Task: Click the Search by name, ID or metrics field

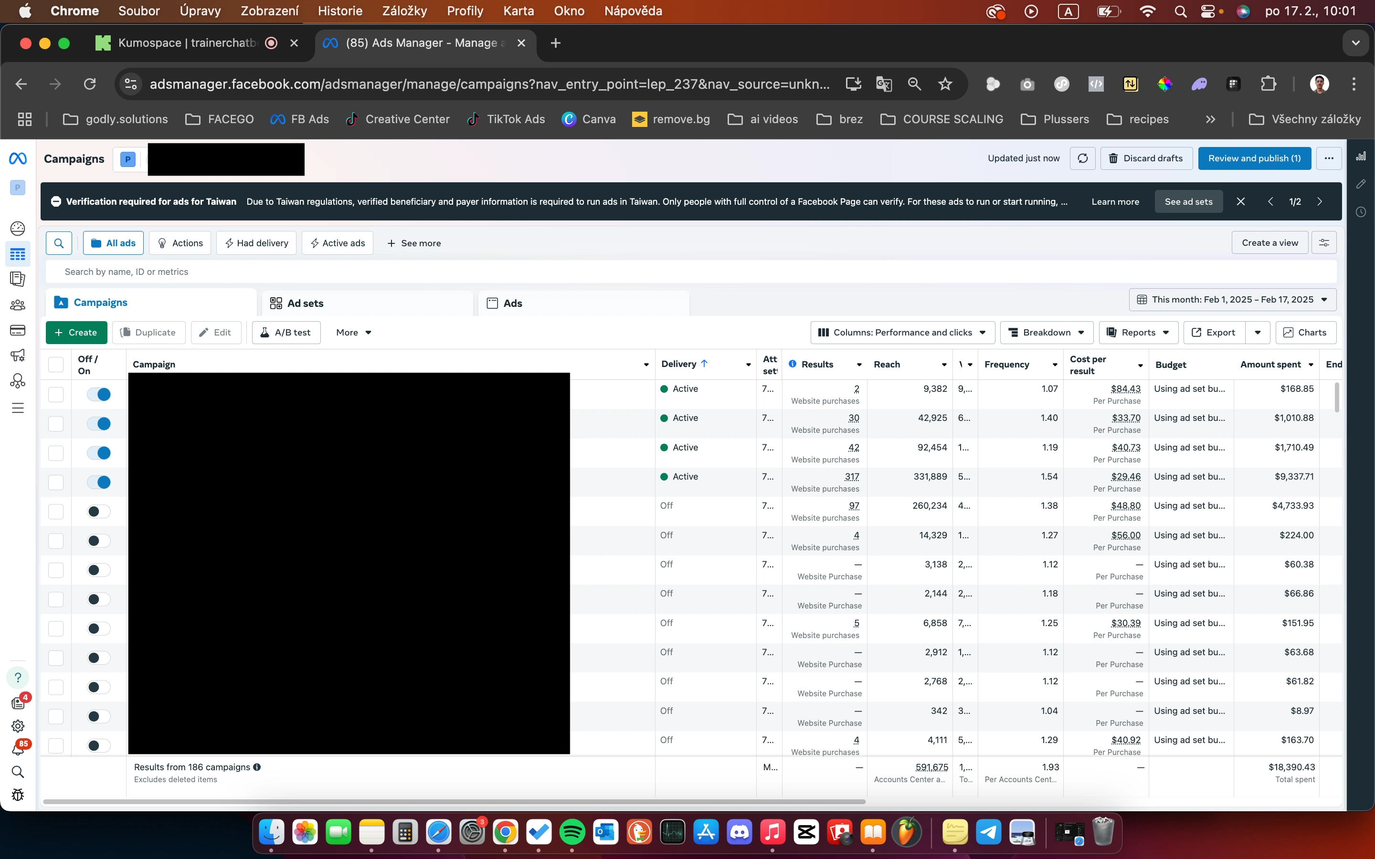Action: click(398, 272)
